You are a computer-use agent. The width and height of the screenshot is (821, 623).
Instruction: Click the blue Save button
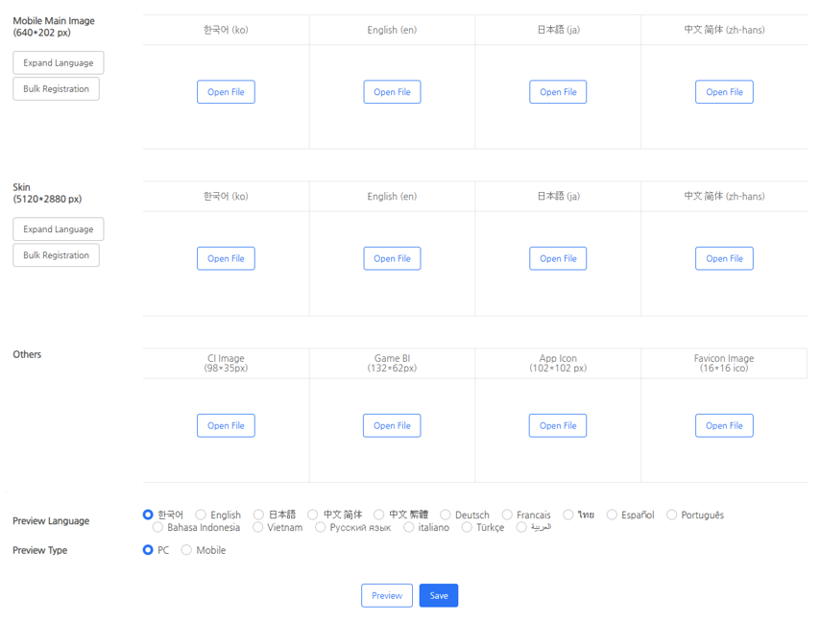pyautogui.click(x=439, y=595)
